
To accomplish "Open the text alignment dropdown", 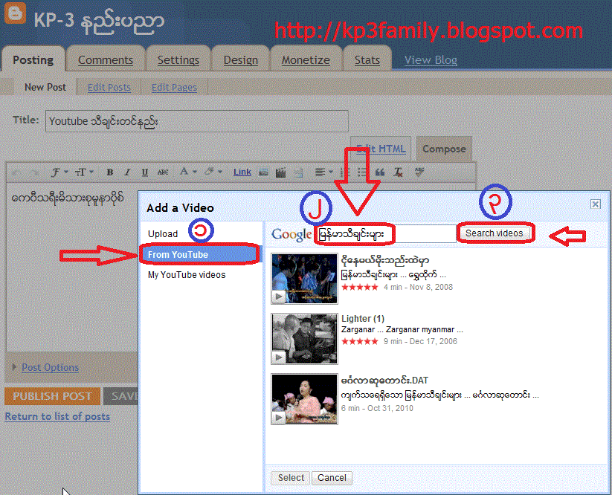I will click(323, 172).
